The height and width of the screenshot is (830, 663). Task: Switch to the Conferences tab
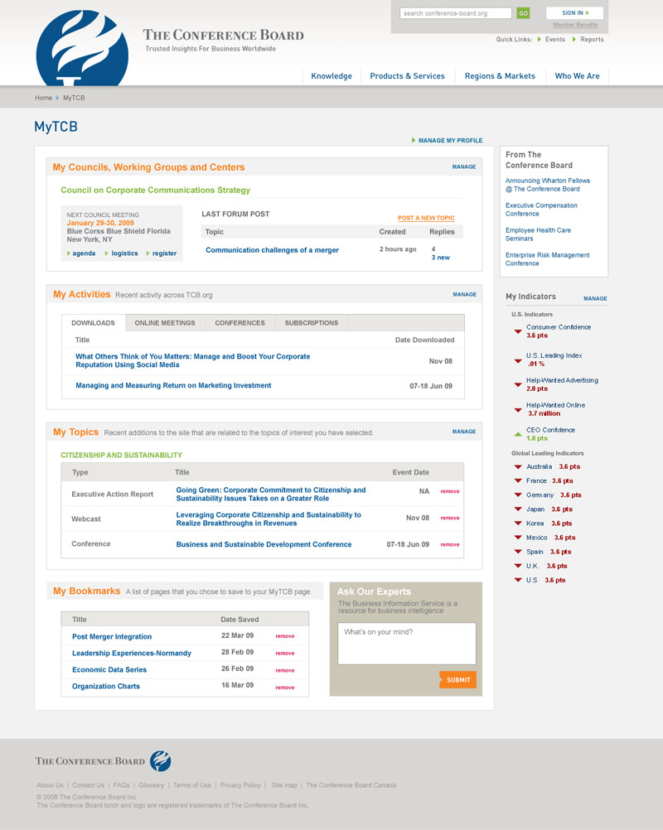point(240,323)
